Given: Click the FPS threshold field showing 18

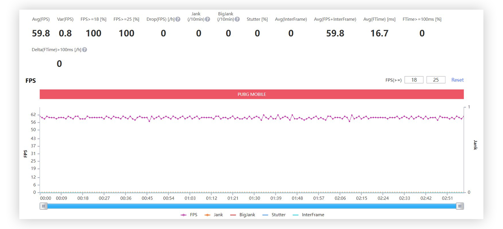Looking at the screenshot, I should click(414, 80).
